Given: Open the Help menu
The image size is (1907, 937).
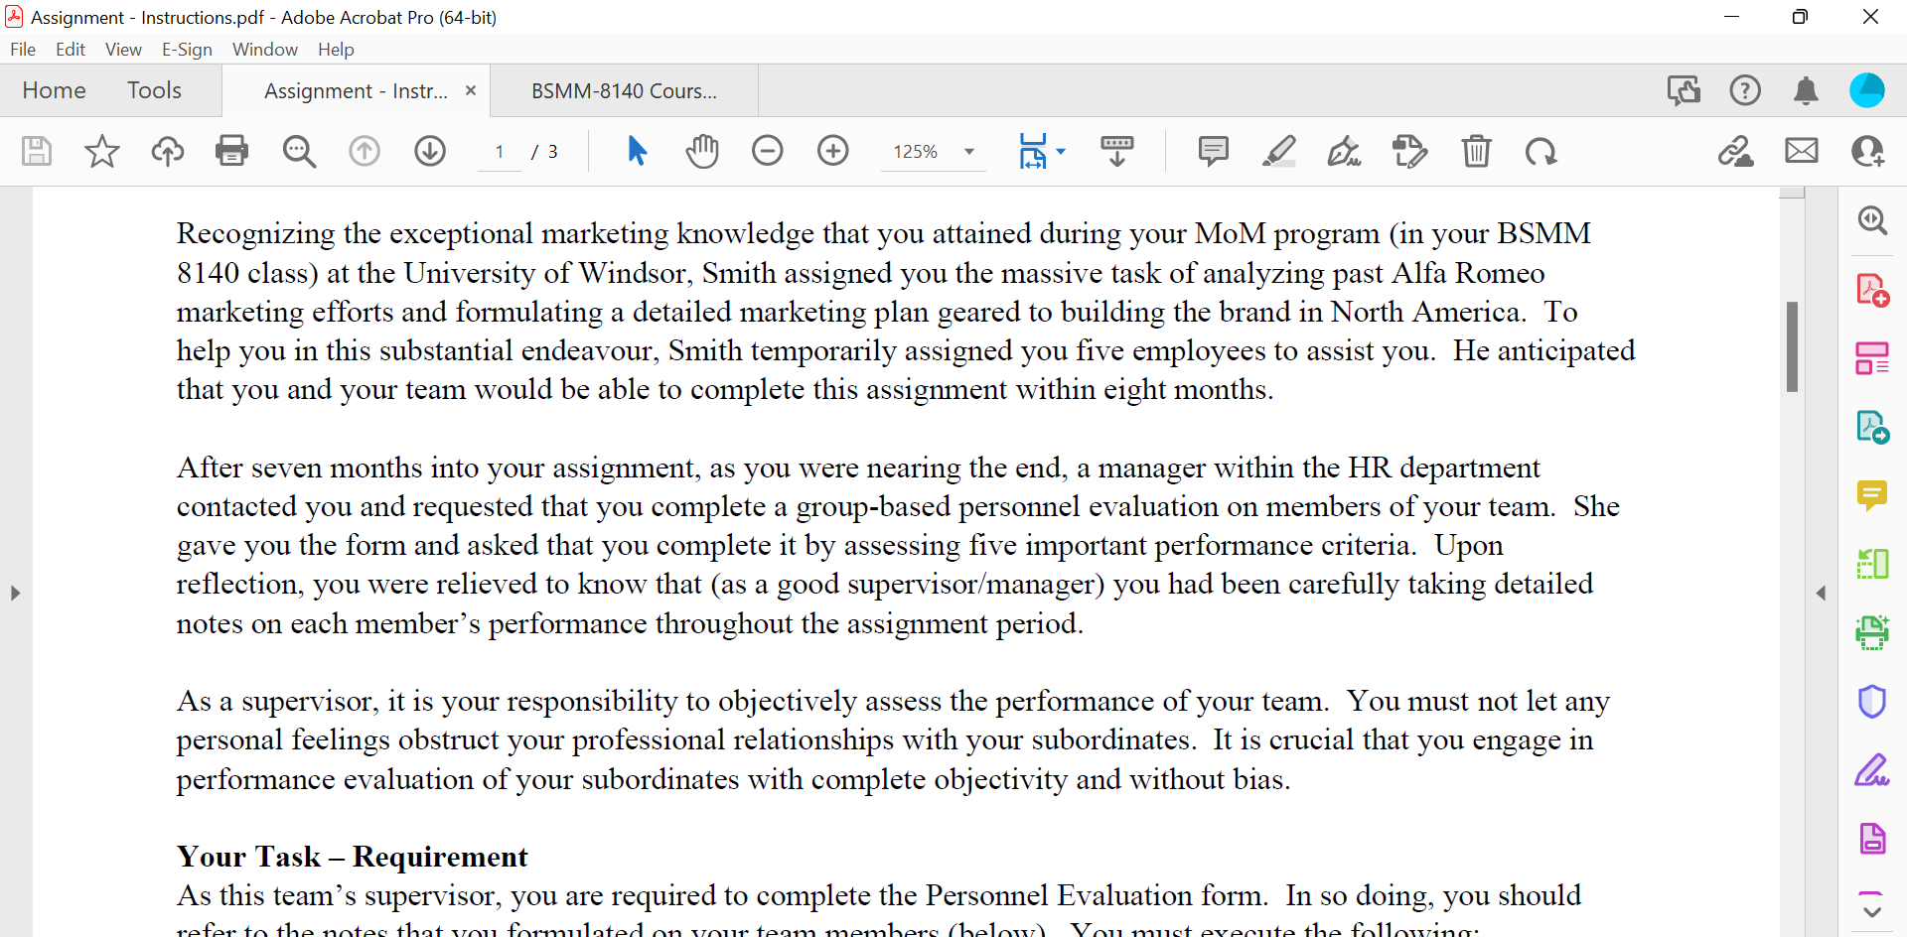Looking at the screenshot, I should (336, 50).
